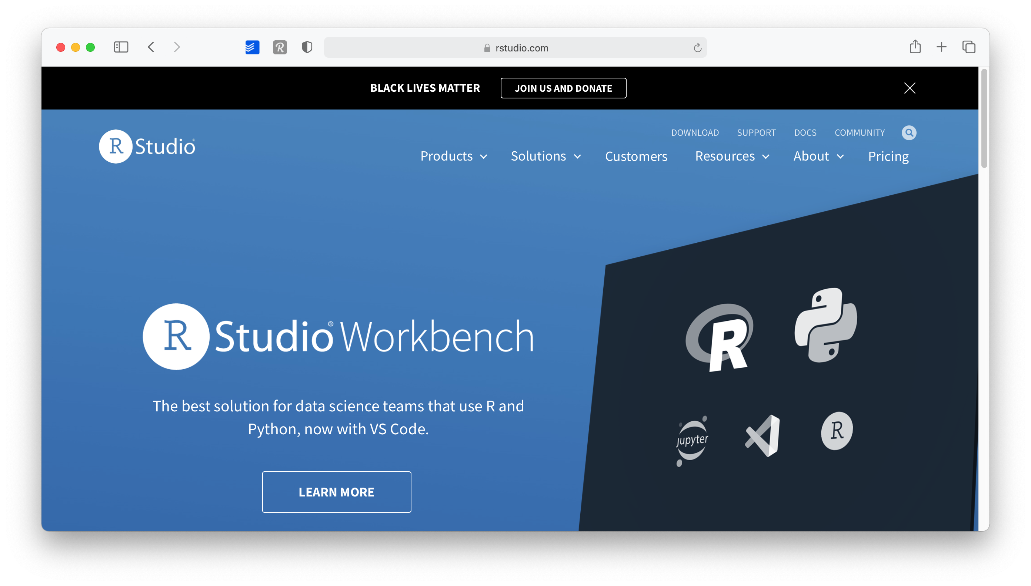Dismiss the Black Lives Matter banner

coord(909,88)
